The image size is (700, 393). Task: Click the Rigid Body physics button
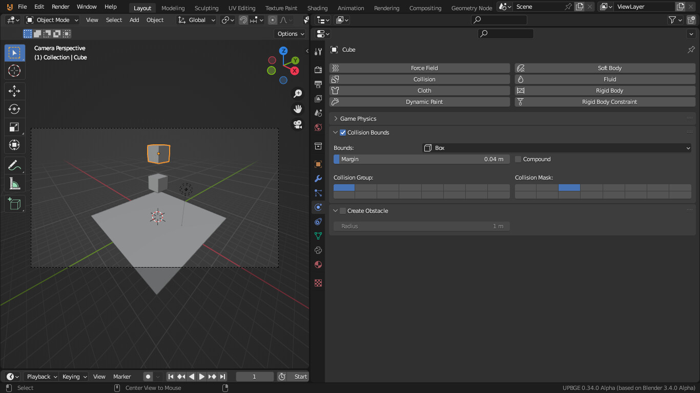[605, 91]
